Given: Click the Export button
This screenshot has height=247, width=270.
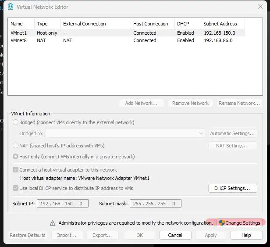Looking at the screenshot, I should coord(103,235).
